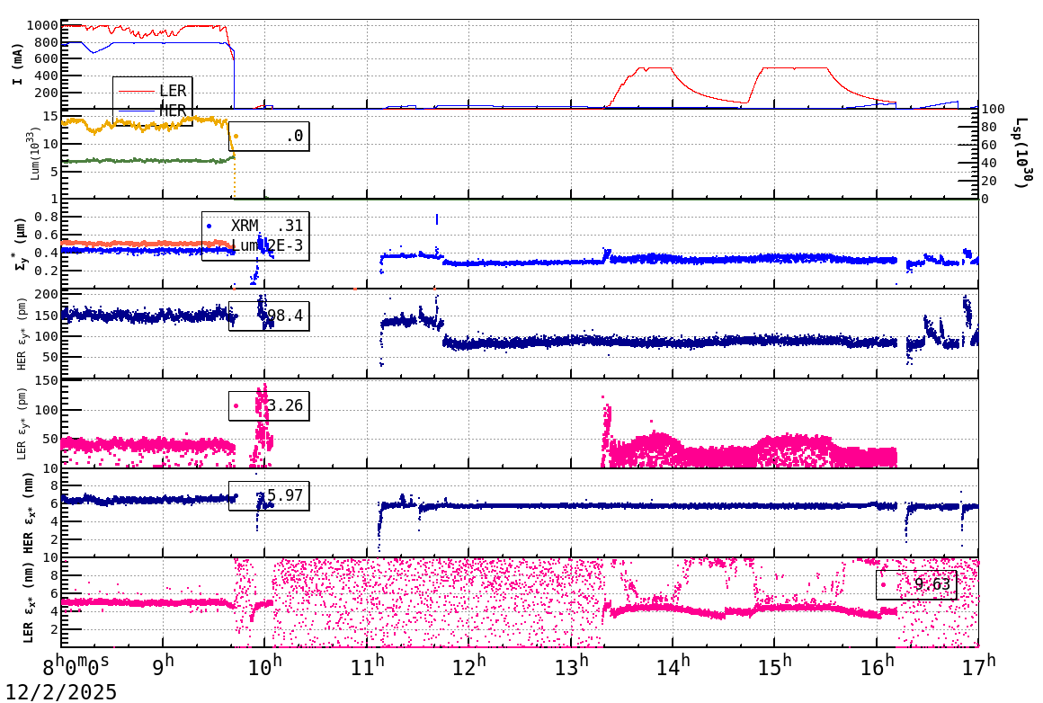
Task: Click the blue HER line sample in legend
Action: pos(136,111)
